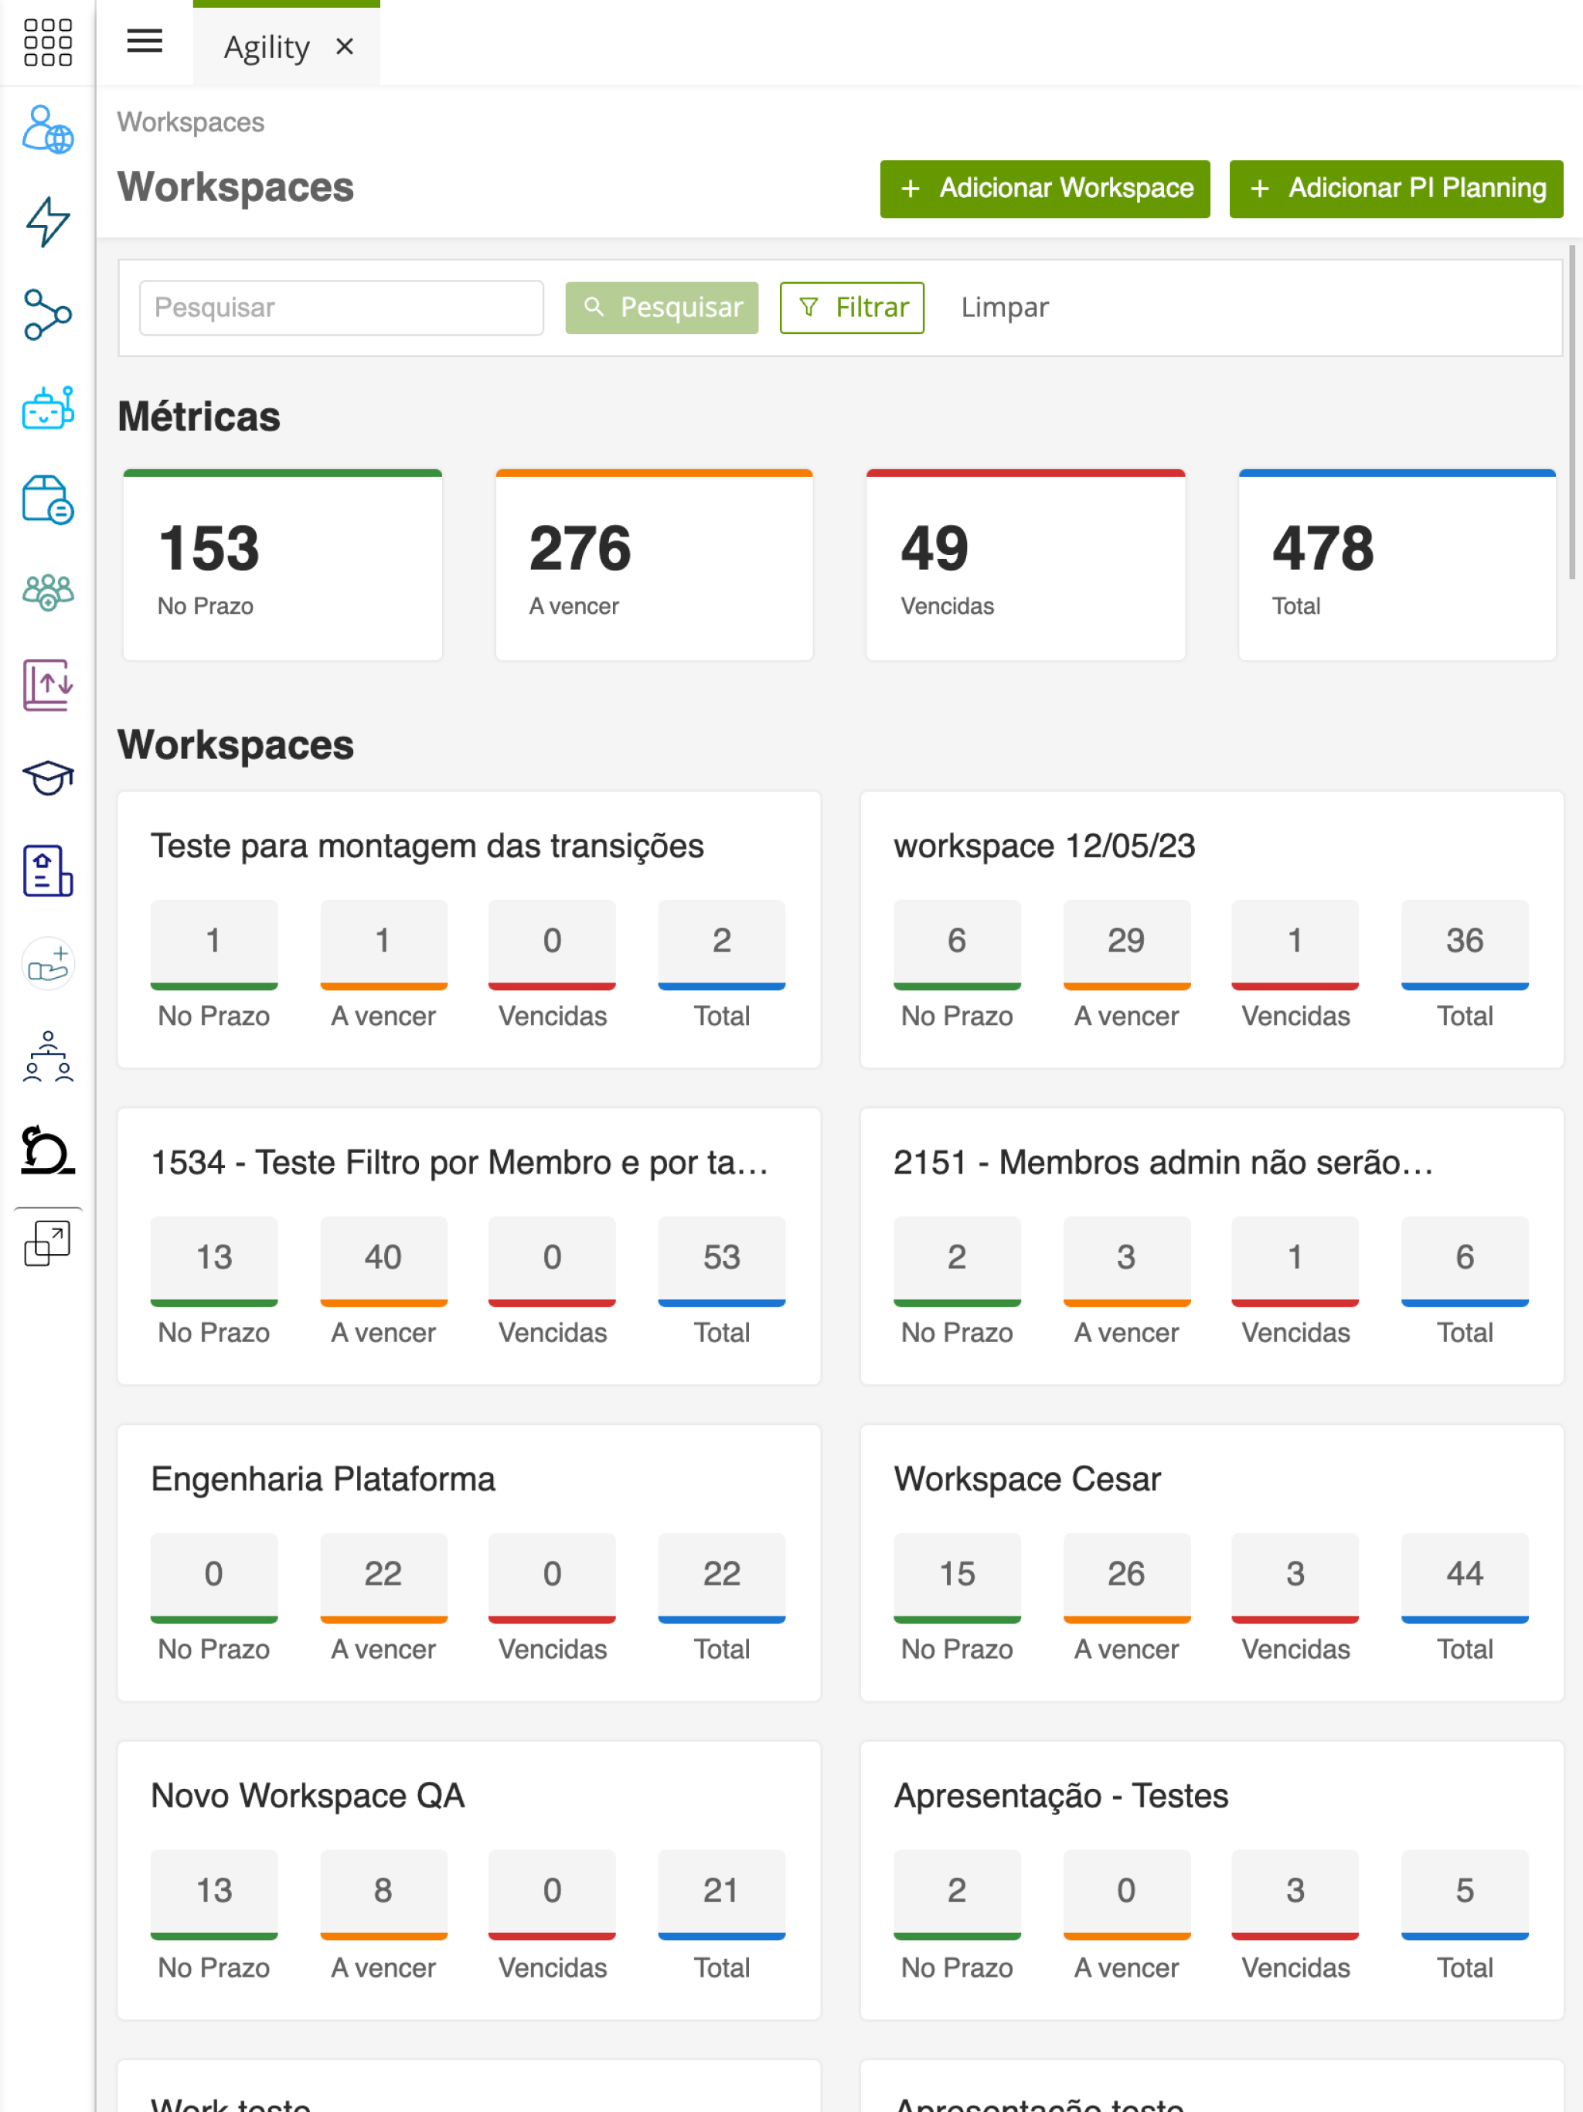Open the package list sidebar icon
This screenshot has width=1583, height=2112.
pos(48,500)
